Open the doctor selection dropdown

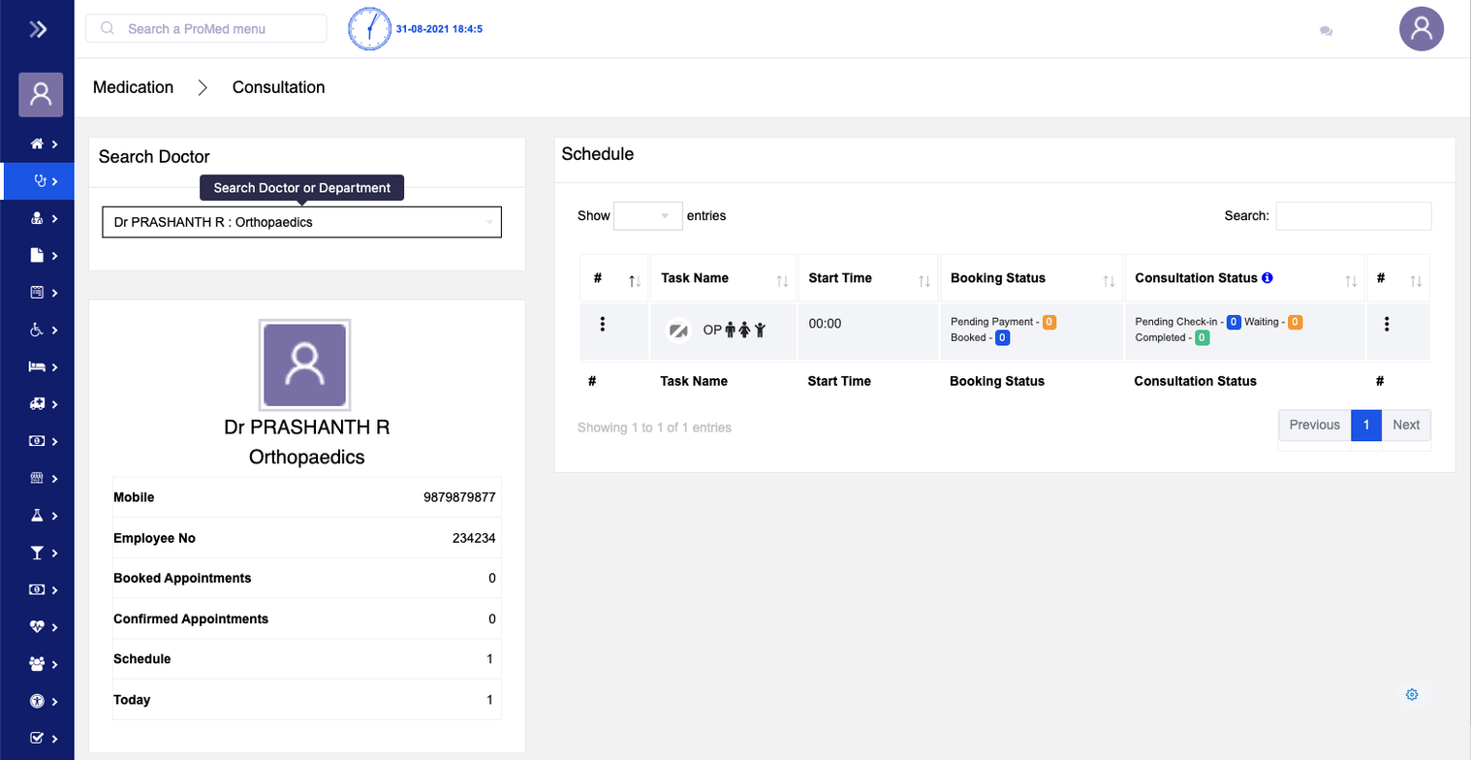(x=301, y=222)
